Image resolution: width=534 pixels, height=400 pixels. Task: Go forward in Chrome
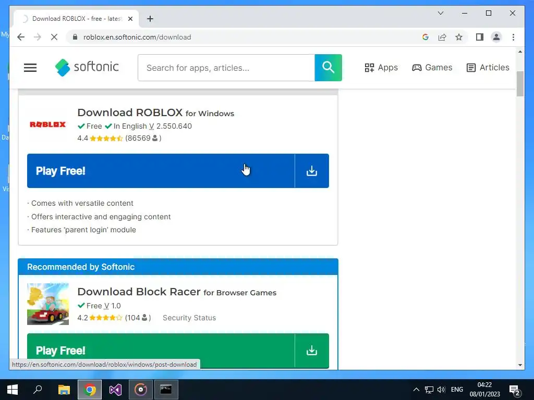point(38,37)
